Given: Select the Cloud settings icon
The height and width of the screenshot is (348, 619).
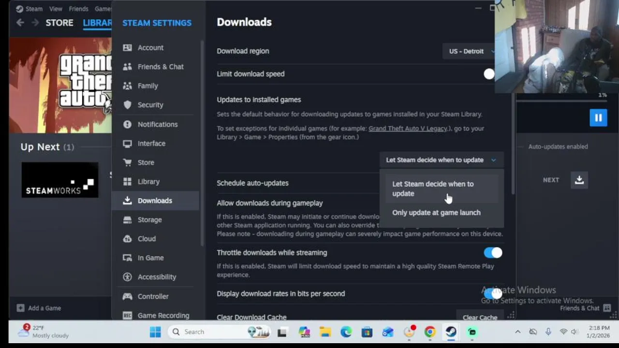Looking at the screenshot, I should pyautogui.click(x=127, y=239).
